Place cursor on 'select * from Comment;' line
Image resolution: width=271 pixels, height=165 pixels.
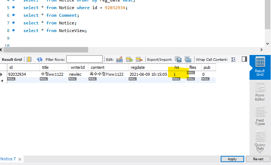pos(51,15)
